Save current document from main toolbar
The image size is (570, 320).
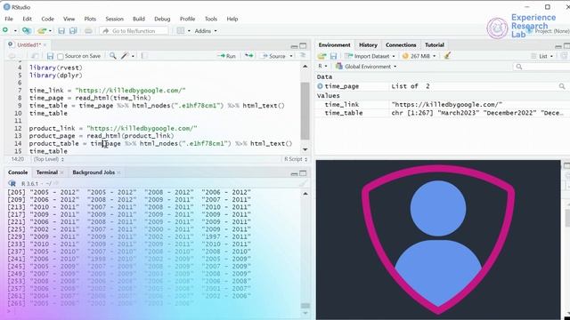tap(61, 31)
